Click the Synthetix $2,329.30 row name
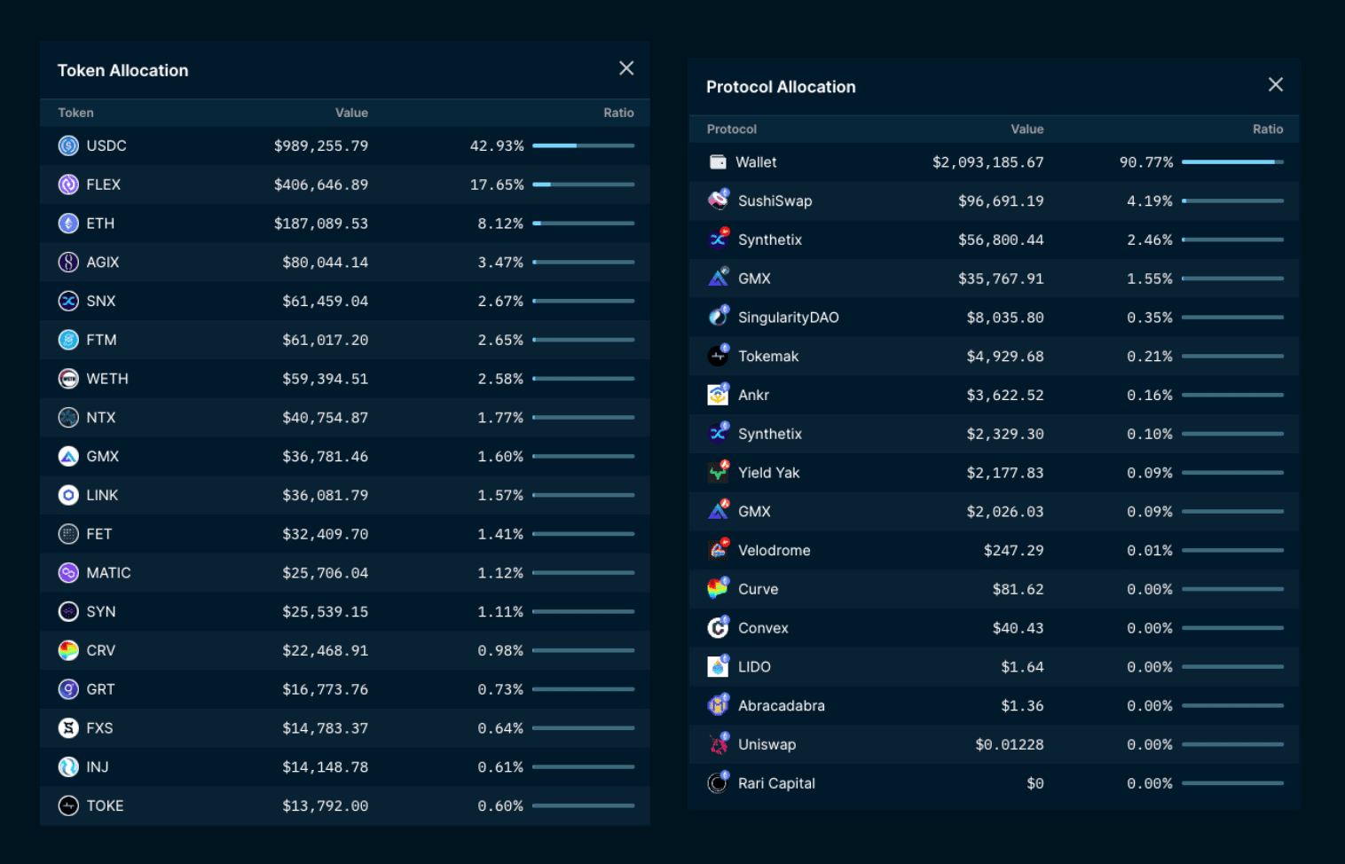Viewport: 1345px width, 864px height. [x=770, y=434]
